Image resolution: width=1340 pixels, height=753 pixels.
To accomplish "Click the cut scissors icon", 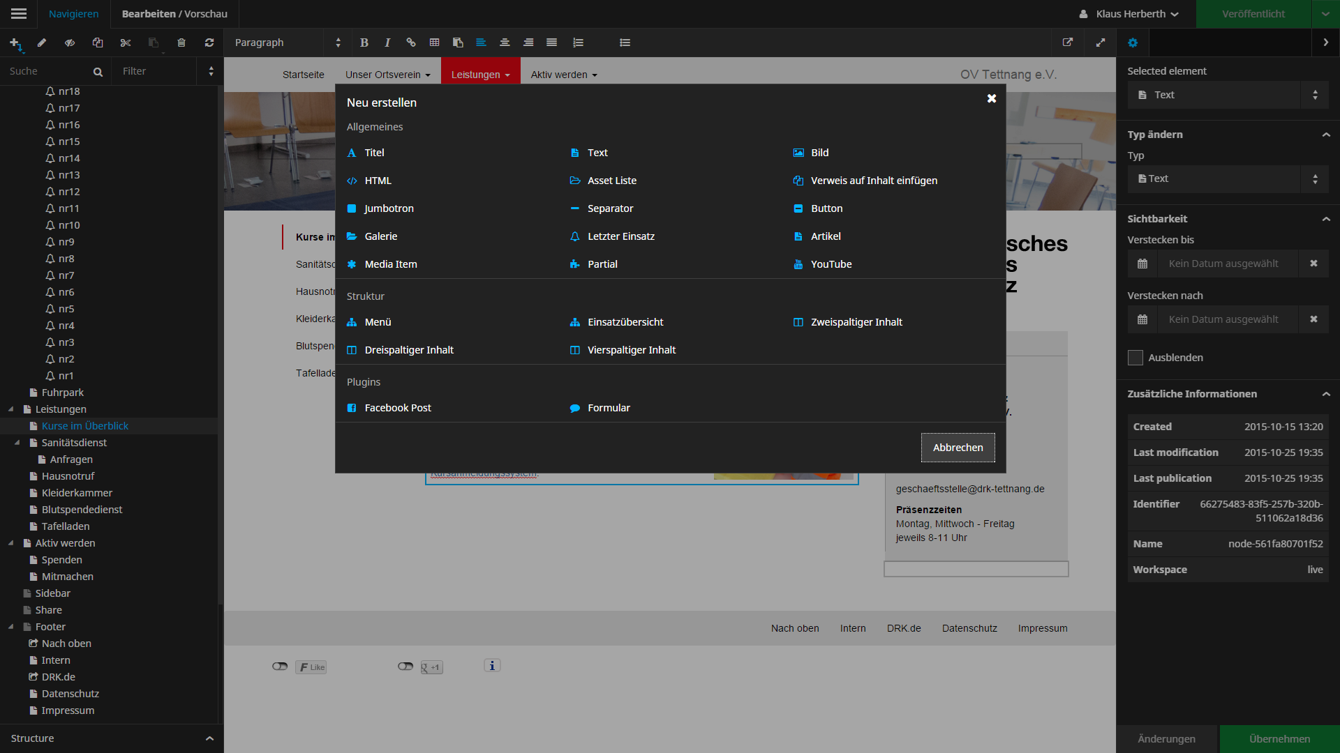I will tap(126, 43).
